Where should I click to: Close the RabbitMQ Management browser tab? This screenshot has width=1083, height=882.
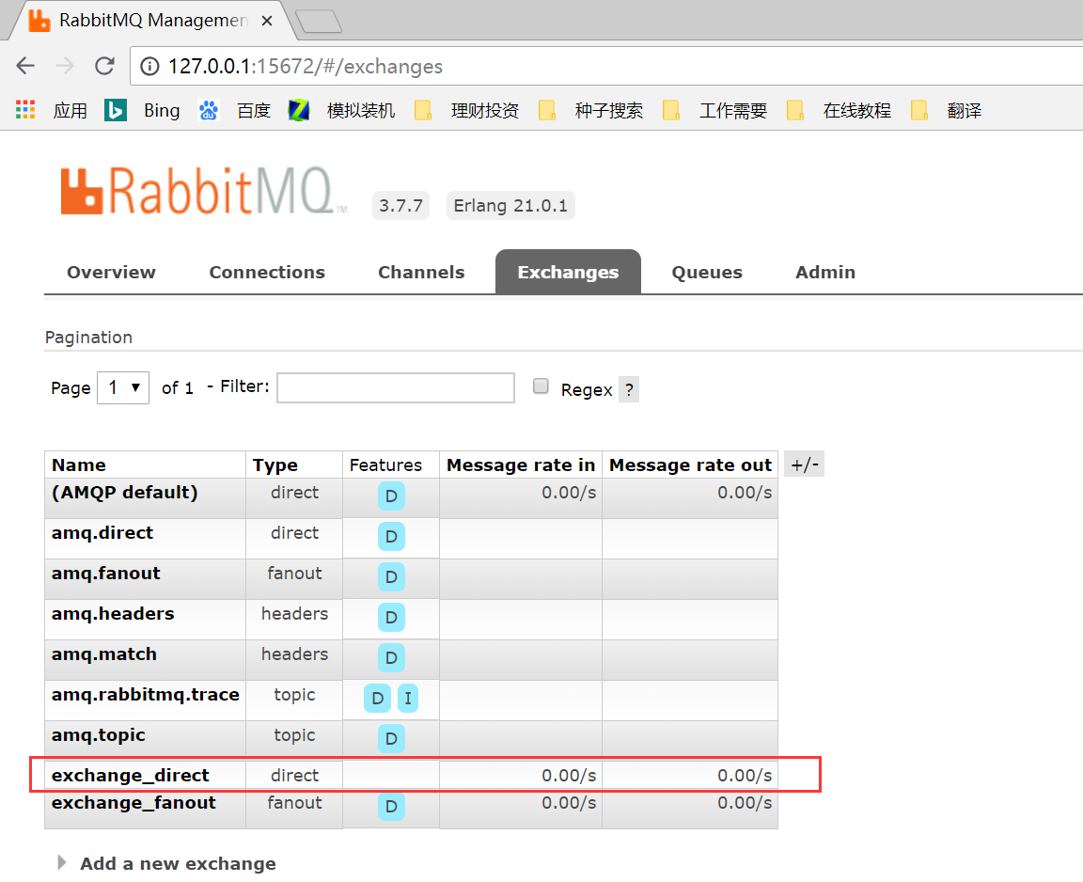point(267,21)
